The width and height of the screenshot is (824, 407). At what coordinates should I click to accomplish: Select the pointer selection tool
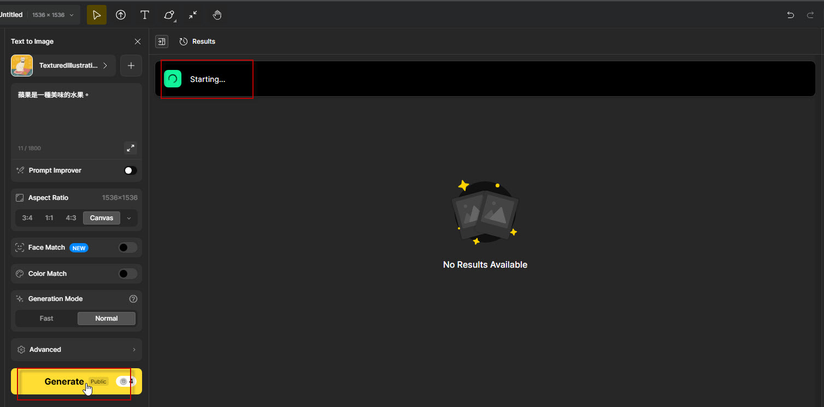pos(97,15)
